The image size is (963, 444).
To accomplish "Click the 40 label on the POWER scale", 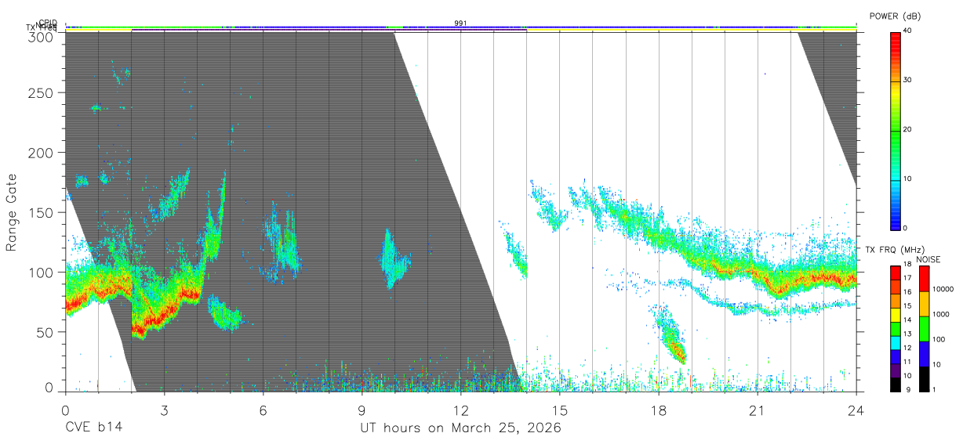I will click(x=908, y=31).
